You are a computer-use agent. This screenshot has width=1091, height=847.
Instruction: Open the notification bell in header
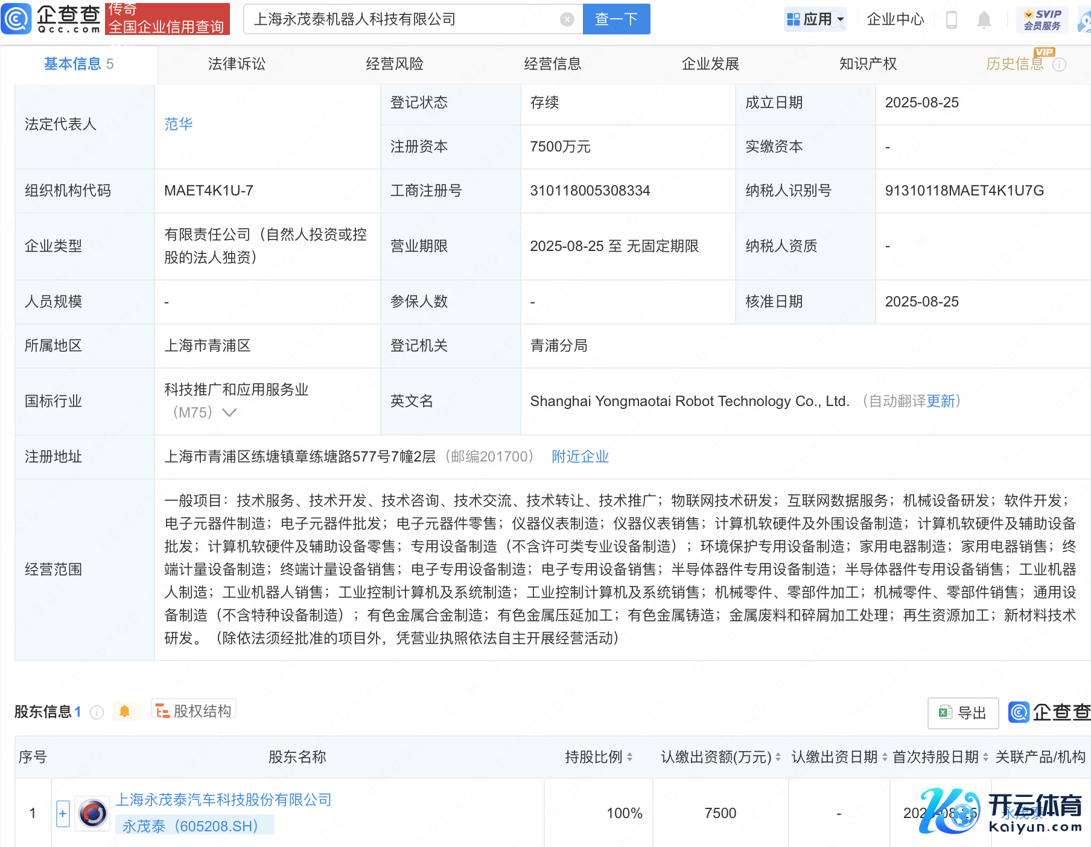pyautogui.click(x=984, y=20)
